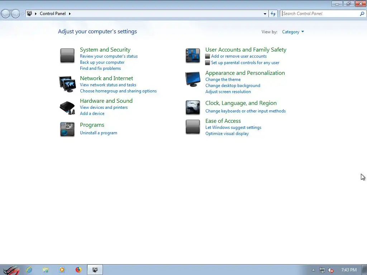
Task: Click Change keyboards or other input methods
Action: click(245, 111)
